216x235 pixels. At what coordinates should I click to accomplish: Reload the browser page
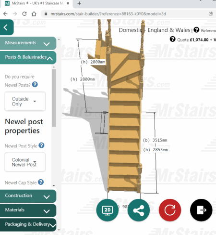click(x=24, y=14)
